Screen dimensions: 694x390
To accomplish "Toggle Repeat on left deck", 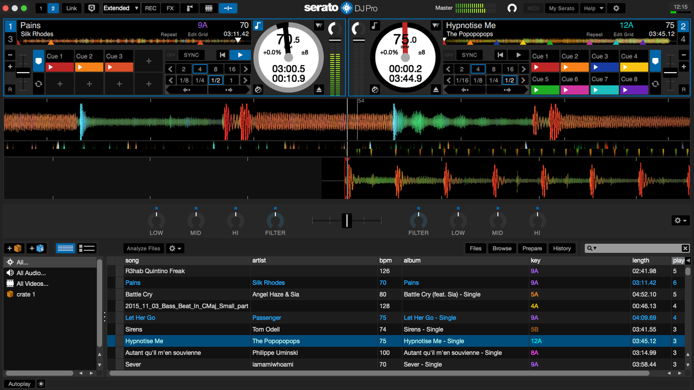I will tap(169, 35).
